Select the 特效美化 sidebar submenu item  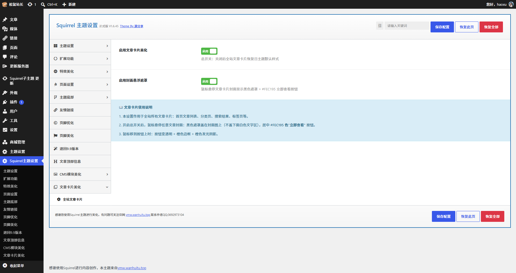click(x=10, y=186)
